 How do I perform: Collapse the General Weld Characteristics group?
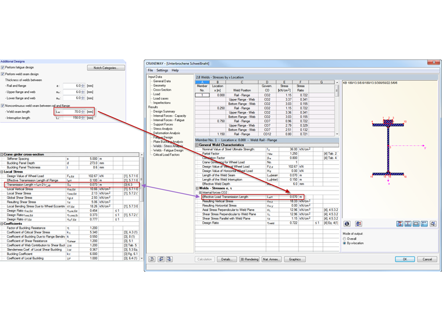[197, 145]
